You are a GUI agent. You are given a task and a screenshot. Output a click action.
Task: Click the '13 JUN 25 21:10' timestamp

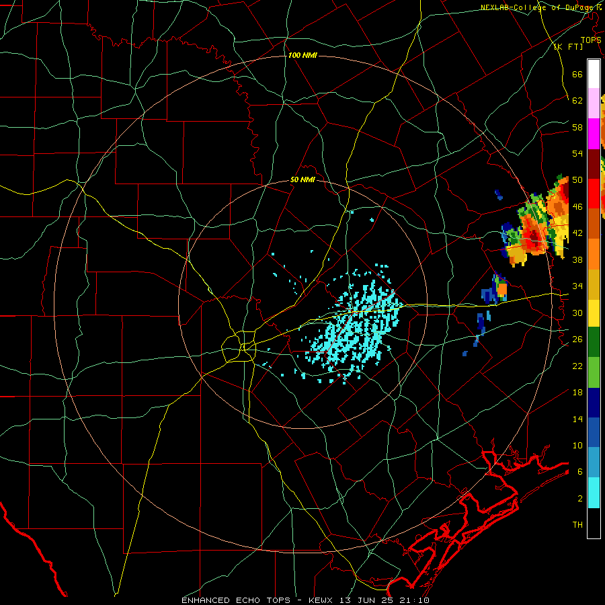point(385,600)
